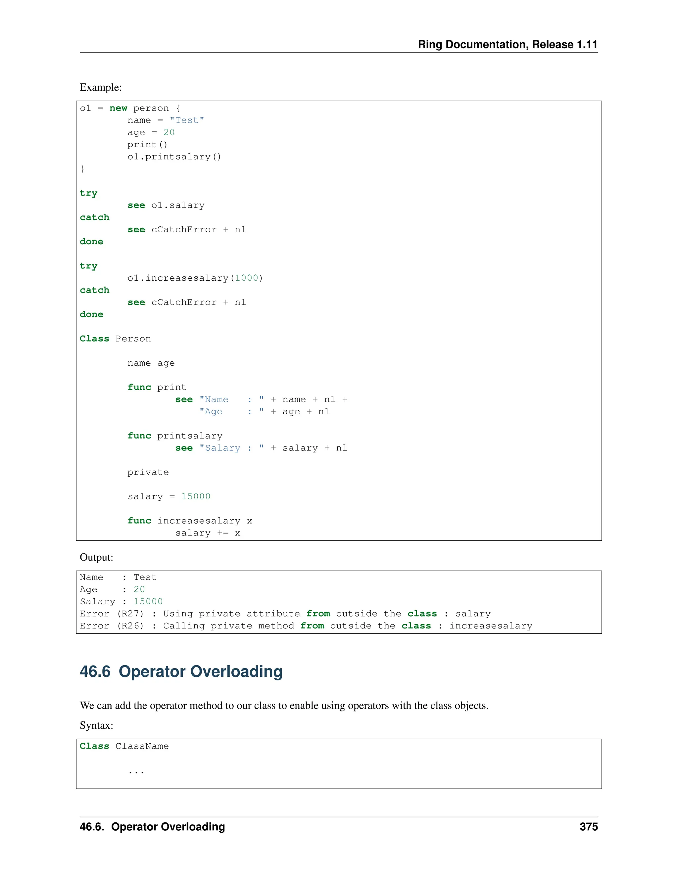Viewport: 678px width, 877px height.
Task: Click the 'new' keyword in code
Action: pos(118,108)
